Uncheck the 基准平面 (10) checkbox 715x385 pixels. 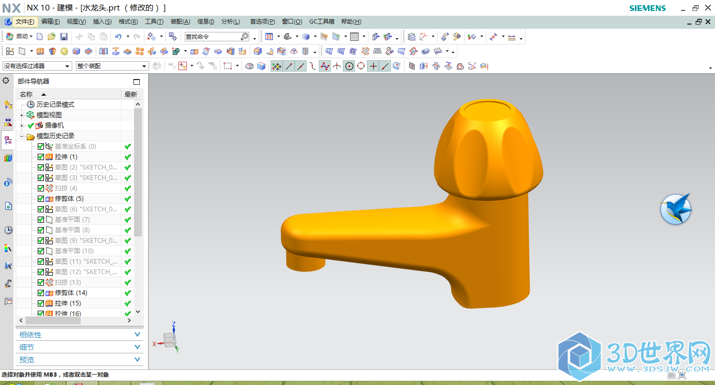pos(41,251)
